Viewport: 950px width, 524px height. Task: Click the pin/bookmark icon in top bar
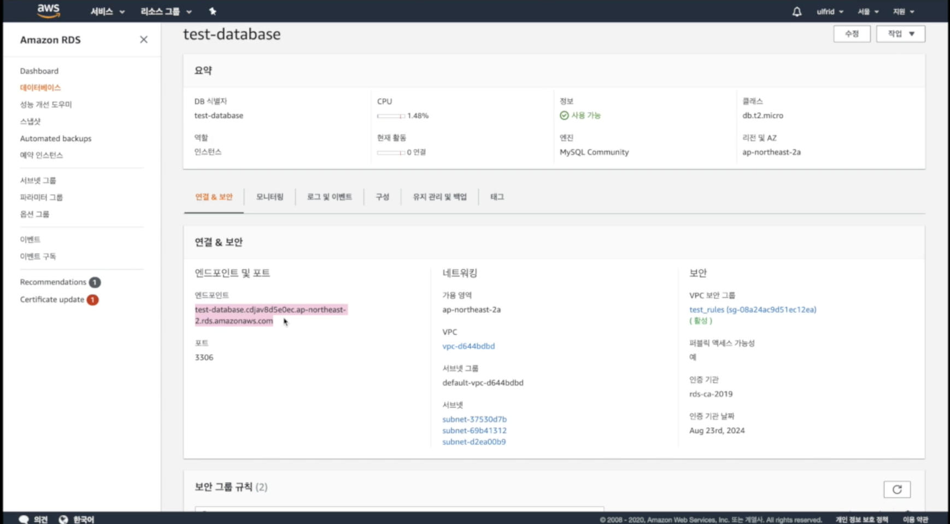(213, 11)
